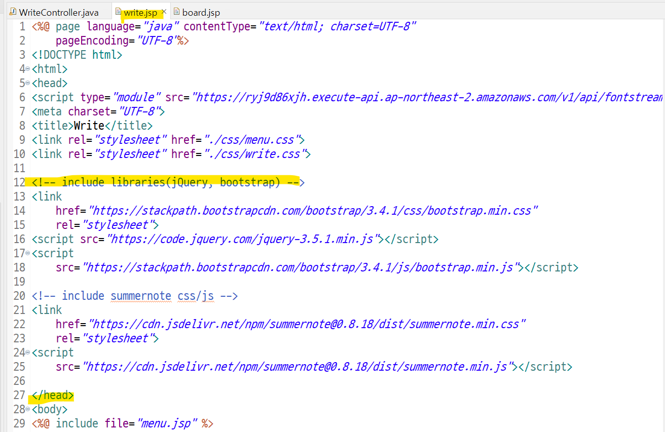The image size is (665, 432).
Task: Place cursor in 'text/html; charset=UTF-8' contentType value
Action: coord(337,26)
